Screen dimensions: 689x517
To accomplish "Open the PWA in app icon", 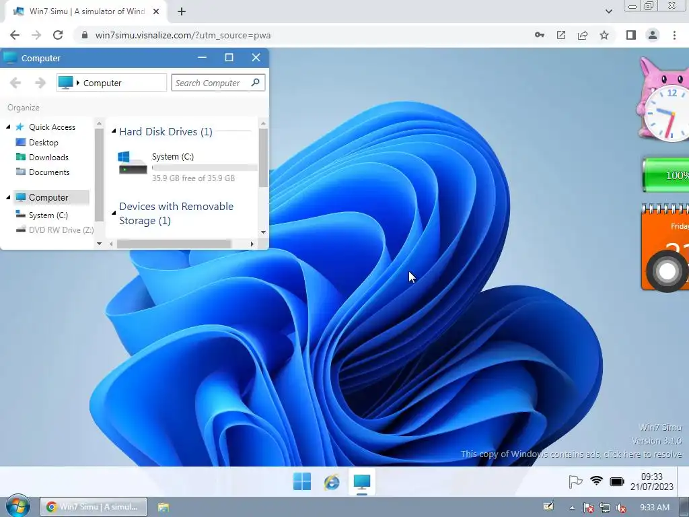I will tap(561, 35).
